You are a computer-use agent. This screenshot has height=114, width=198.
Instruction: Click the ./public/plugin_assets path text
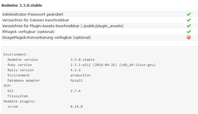(x=102, y=26)
